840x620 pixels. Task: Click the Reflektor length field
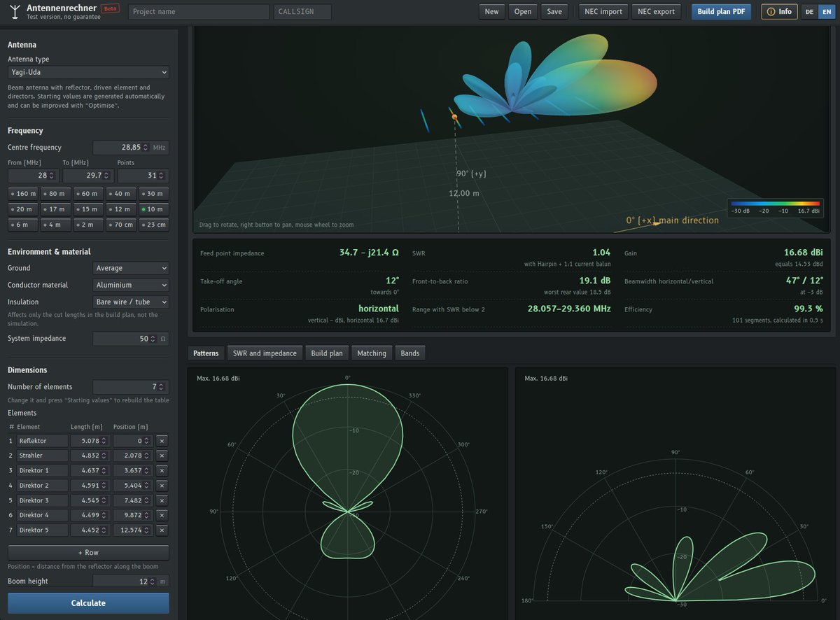(x=90, y=441)
